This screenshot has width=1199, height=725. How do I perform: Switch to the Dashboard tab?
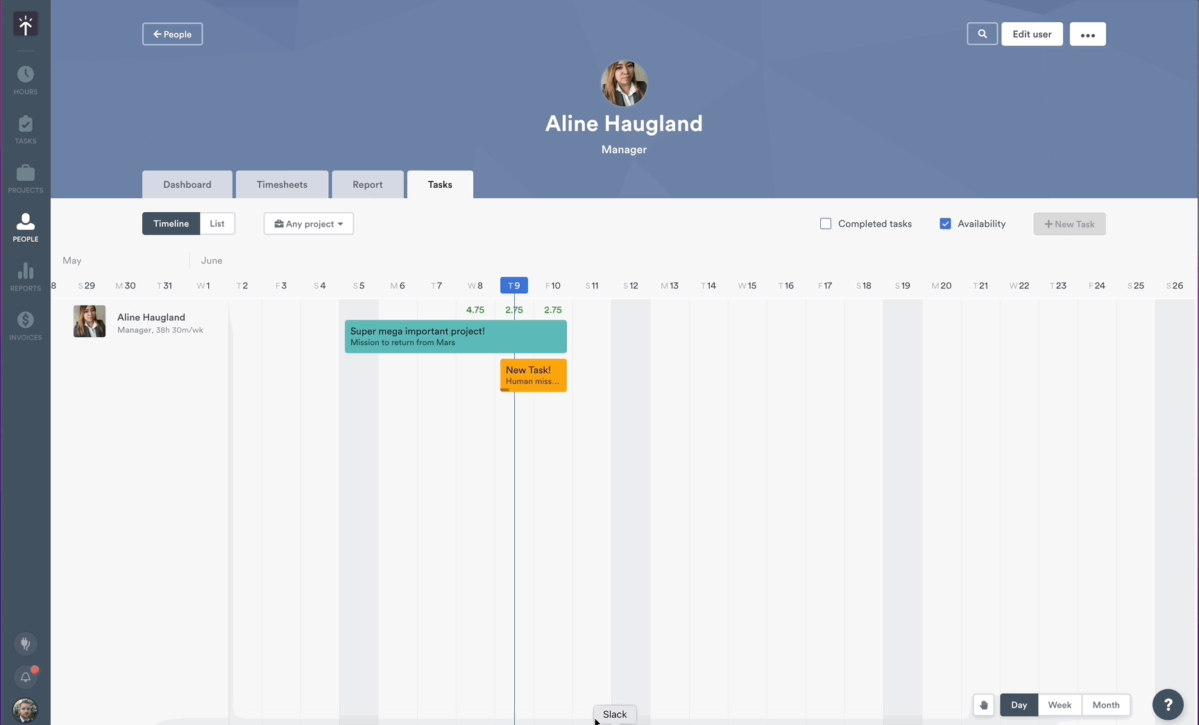tap(187, 184)
